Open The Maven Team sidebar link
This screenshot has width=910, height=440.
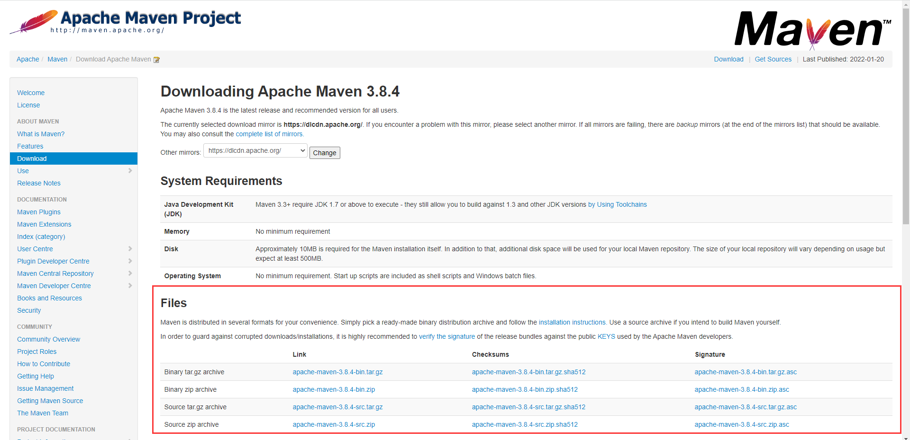click(x=43, y=413)
